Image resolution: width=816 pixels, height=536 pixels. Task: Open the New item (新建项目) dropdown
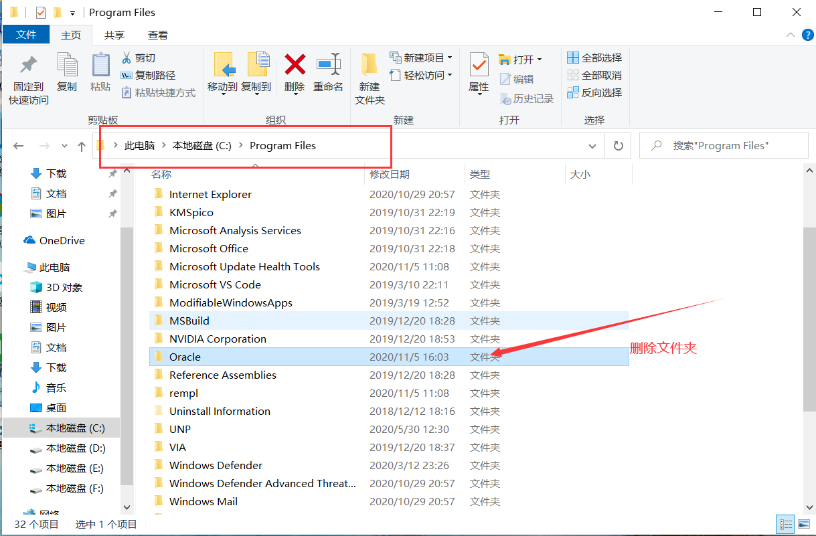coord(420,58)
